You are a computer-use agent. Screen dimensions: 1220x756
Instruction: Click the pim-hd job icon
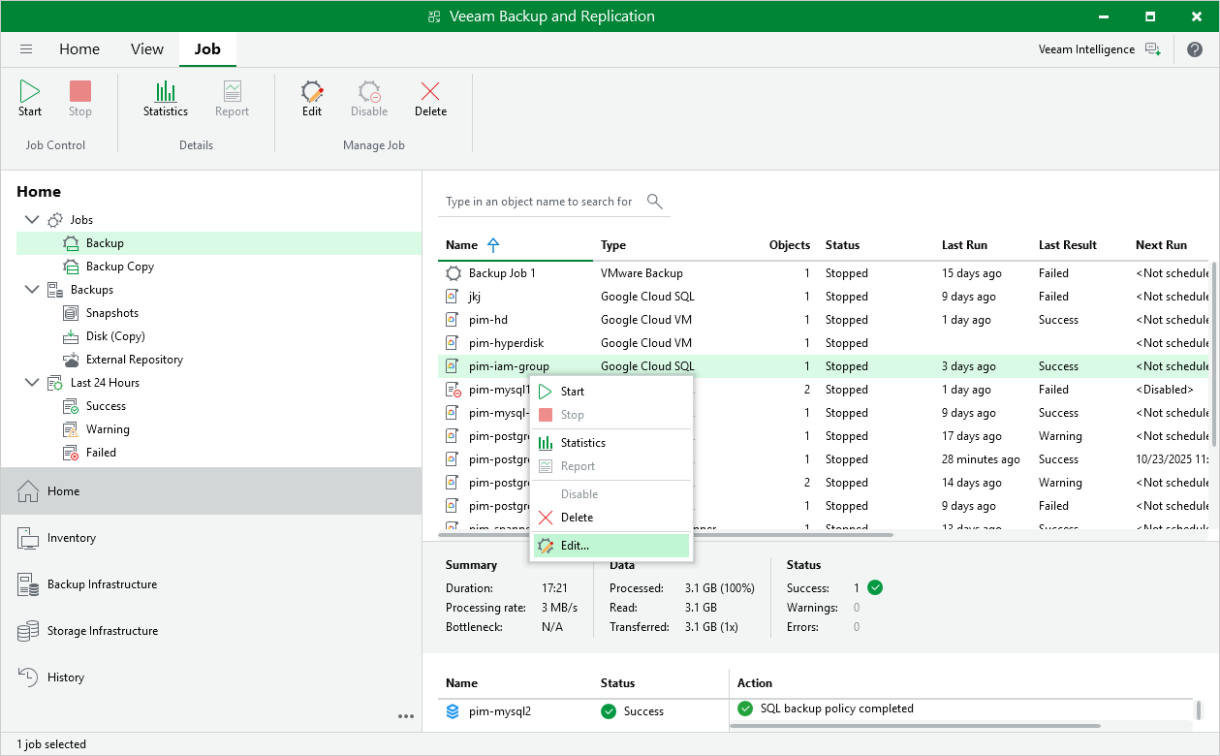tap(453, 320)
